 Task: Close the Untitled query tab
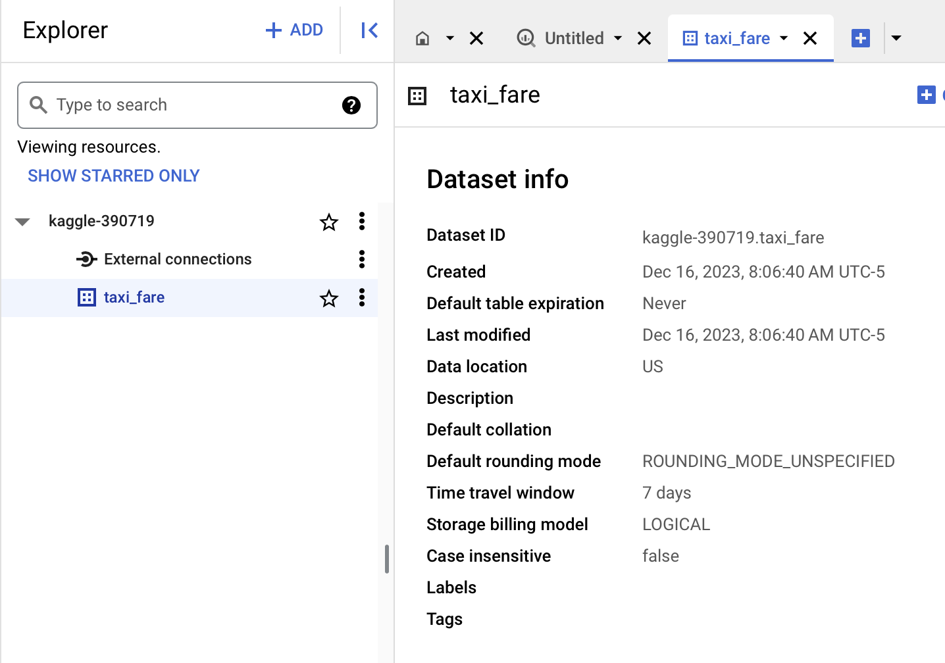click(644, 39)
